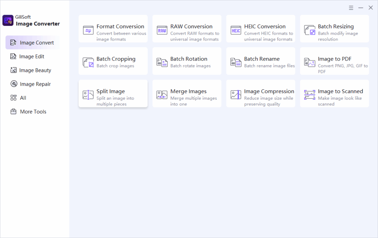Open Merge Images title text
This screenshot has width=378, height=238.
pyautogui.click(x=189, y=92)
